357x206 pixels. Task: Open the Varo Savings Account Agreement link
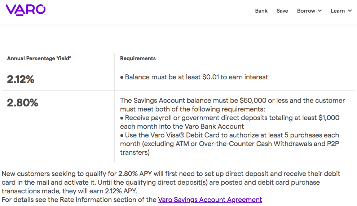tap(210, 200)
